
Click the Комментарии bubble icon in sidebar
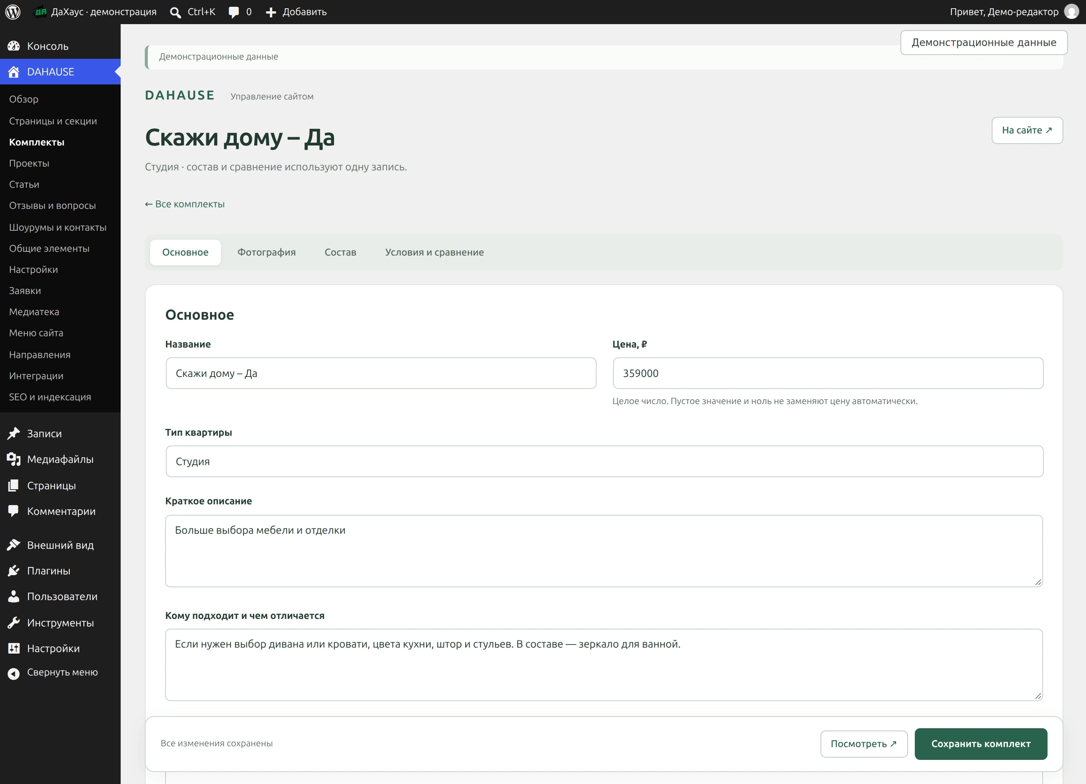point(14,511)
